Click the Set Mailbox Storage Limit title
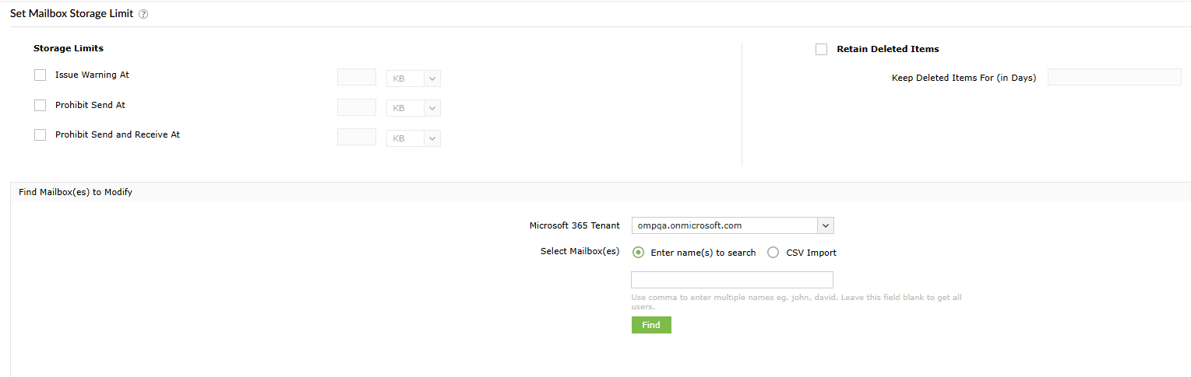 coord(72,13)
